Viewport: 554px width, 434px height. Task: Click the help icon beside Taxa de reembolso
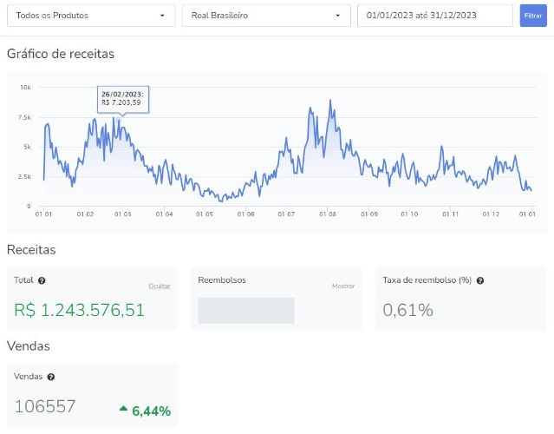480,280
